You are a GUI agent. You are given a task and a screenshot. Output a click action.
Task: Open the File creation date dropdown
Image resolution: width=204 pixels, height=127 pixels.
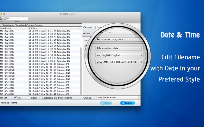[119, 48]
